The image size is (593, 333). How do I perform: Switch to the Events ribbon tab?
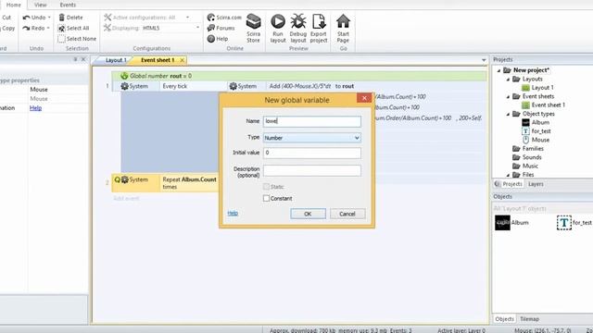pos(68,5)
